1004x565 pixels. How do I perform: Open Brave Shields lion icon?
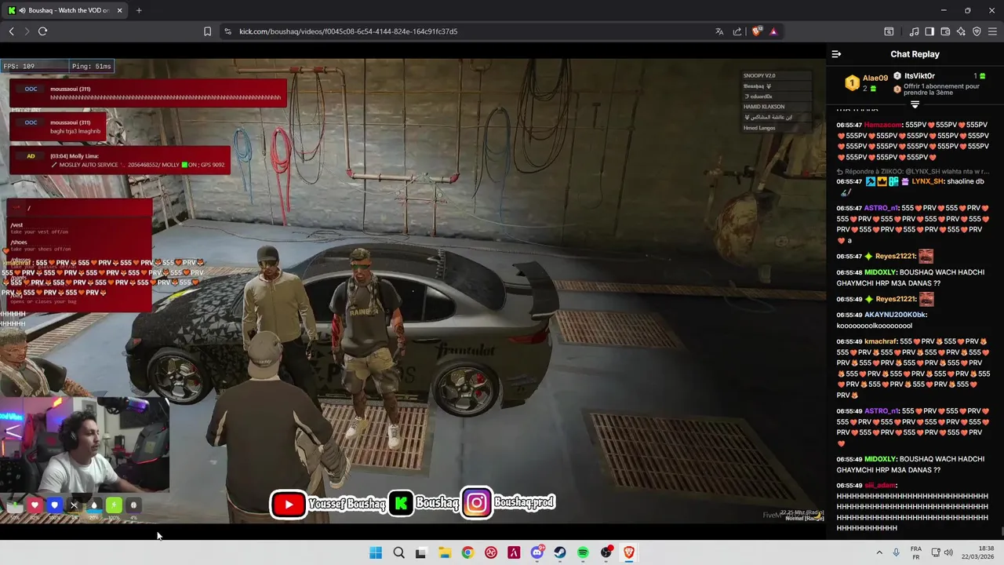click(x=756, y=31)
